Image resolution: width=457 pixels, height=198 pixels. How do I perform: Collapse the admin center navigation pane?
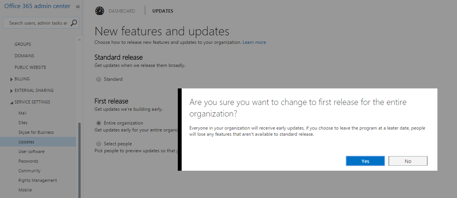click(x=78, y=7)
